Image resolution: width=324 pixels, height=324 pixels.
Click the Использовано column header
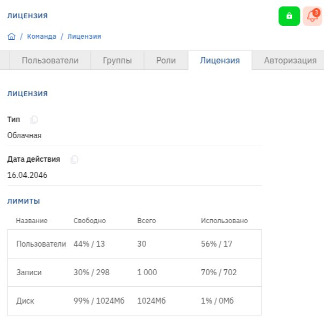(224, 220)
